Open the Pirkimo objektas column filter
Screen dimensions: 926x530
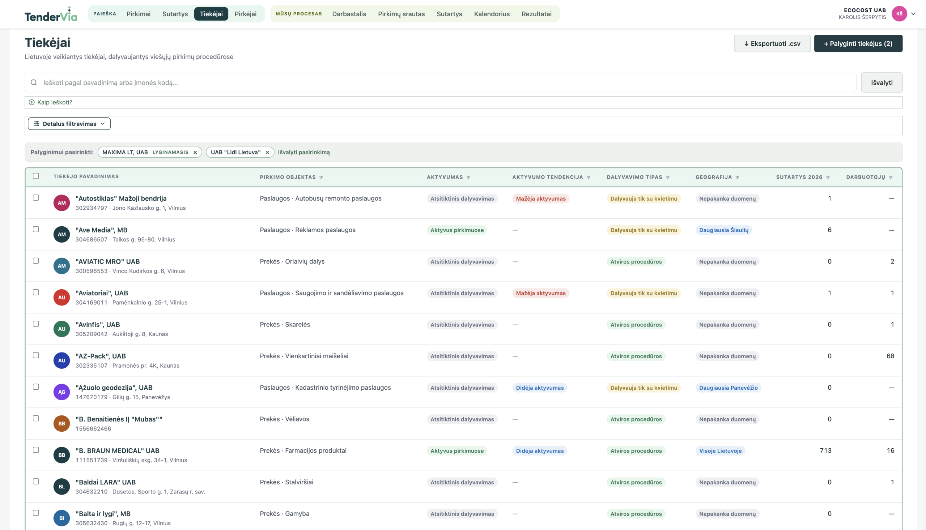(321, 178)
